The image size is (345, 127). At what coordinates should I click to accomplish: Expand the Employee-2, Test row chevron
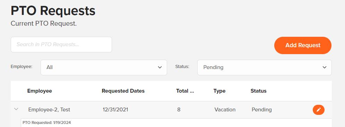point(16,109)
